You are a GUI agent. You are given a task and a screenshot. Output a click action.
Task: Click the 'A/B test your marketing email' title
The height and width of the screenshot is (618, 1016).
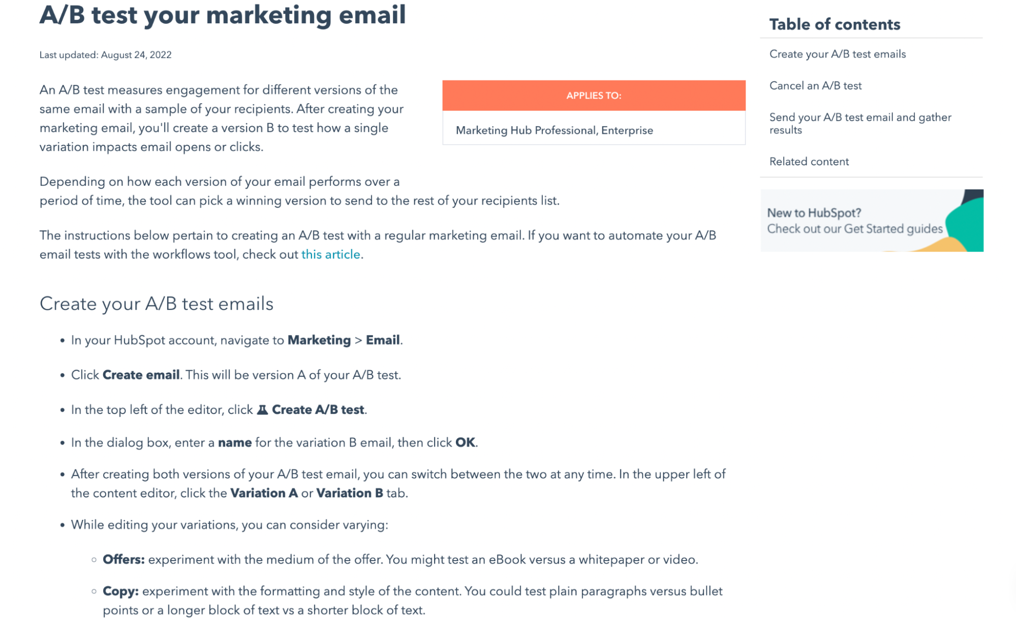click(x=223, y=14)
